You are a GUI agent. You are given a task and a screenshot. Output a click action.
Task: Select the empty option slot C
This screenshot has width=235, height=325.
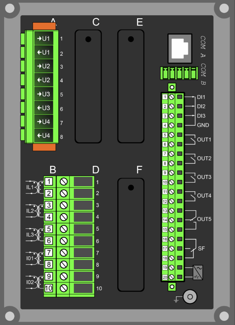click(x=88, y=87)
